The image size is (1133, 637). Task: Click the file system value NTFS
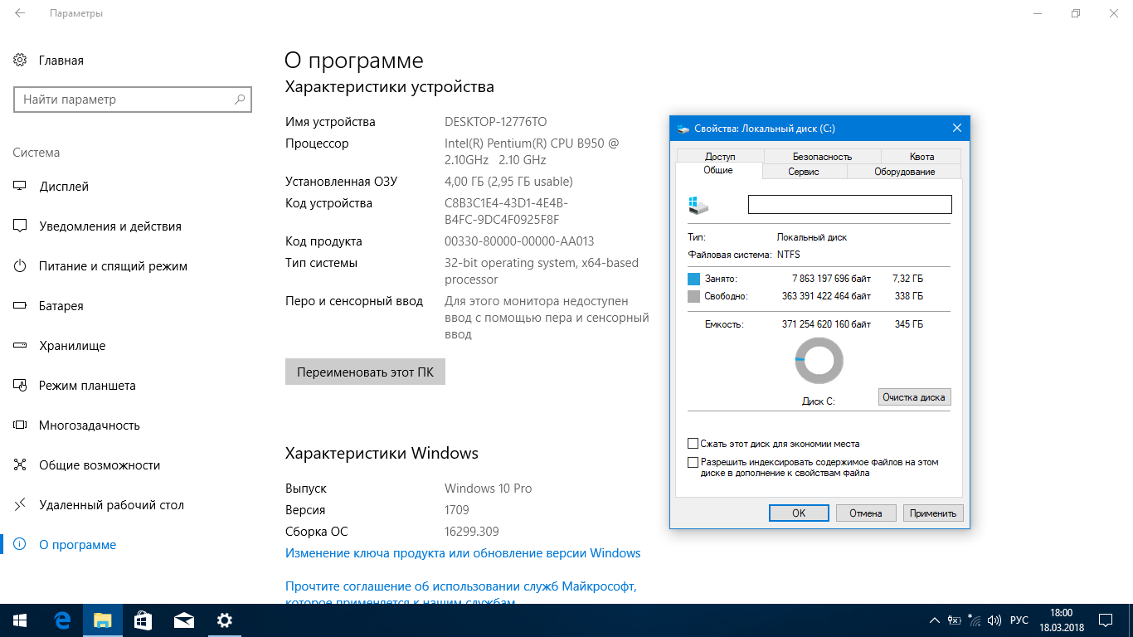click(x=789, y=255)
